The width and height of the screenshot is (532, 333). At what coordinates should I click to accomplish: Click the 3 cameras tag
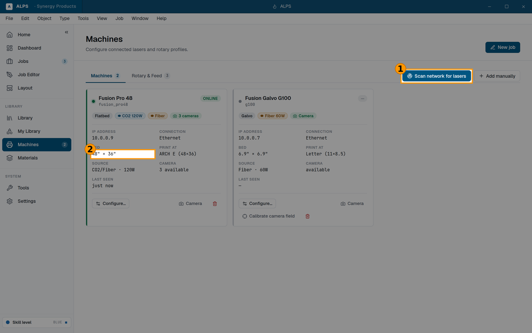(x=186, y=116)
